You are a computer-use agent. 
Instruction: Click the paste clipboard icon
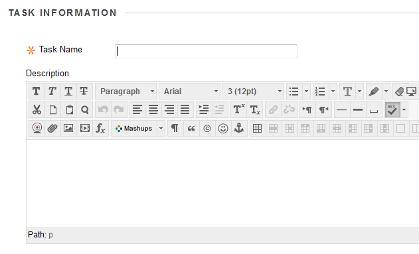69,109
